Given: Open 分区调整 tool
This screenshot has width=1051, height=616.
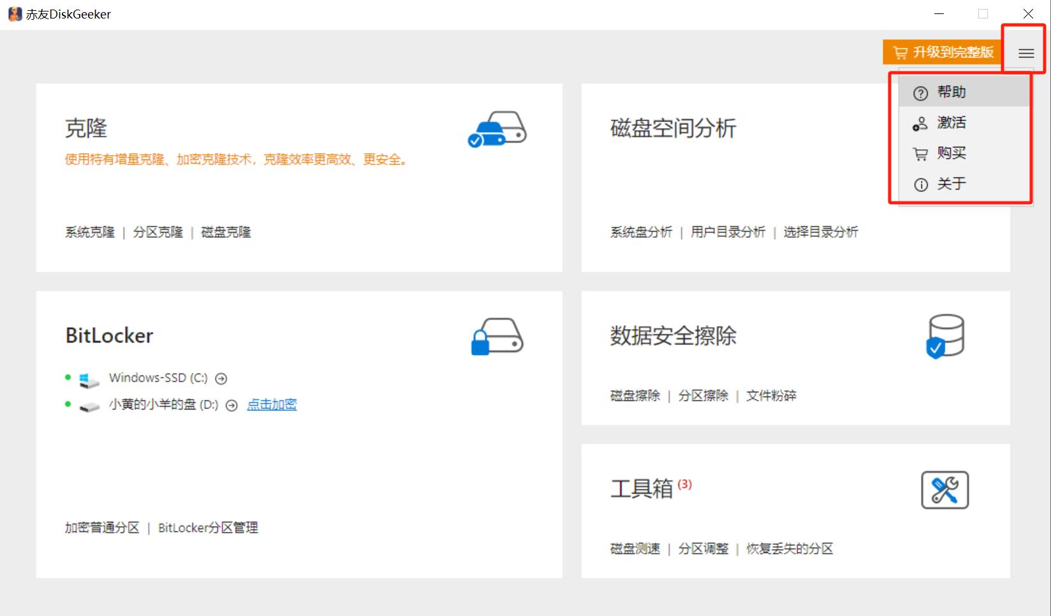Looking at the screenshot, I should tap(703, 548).
